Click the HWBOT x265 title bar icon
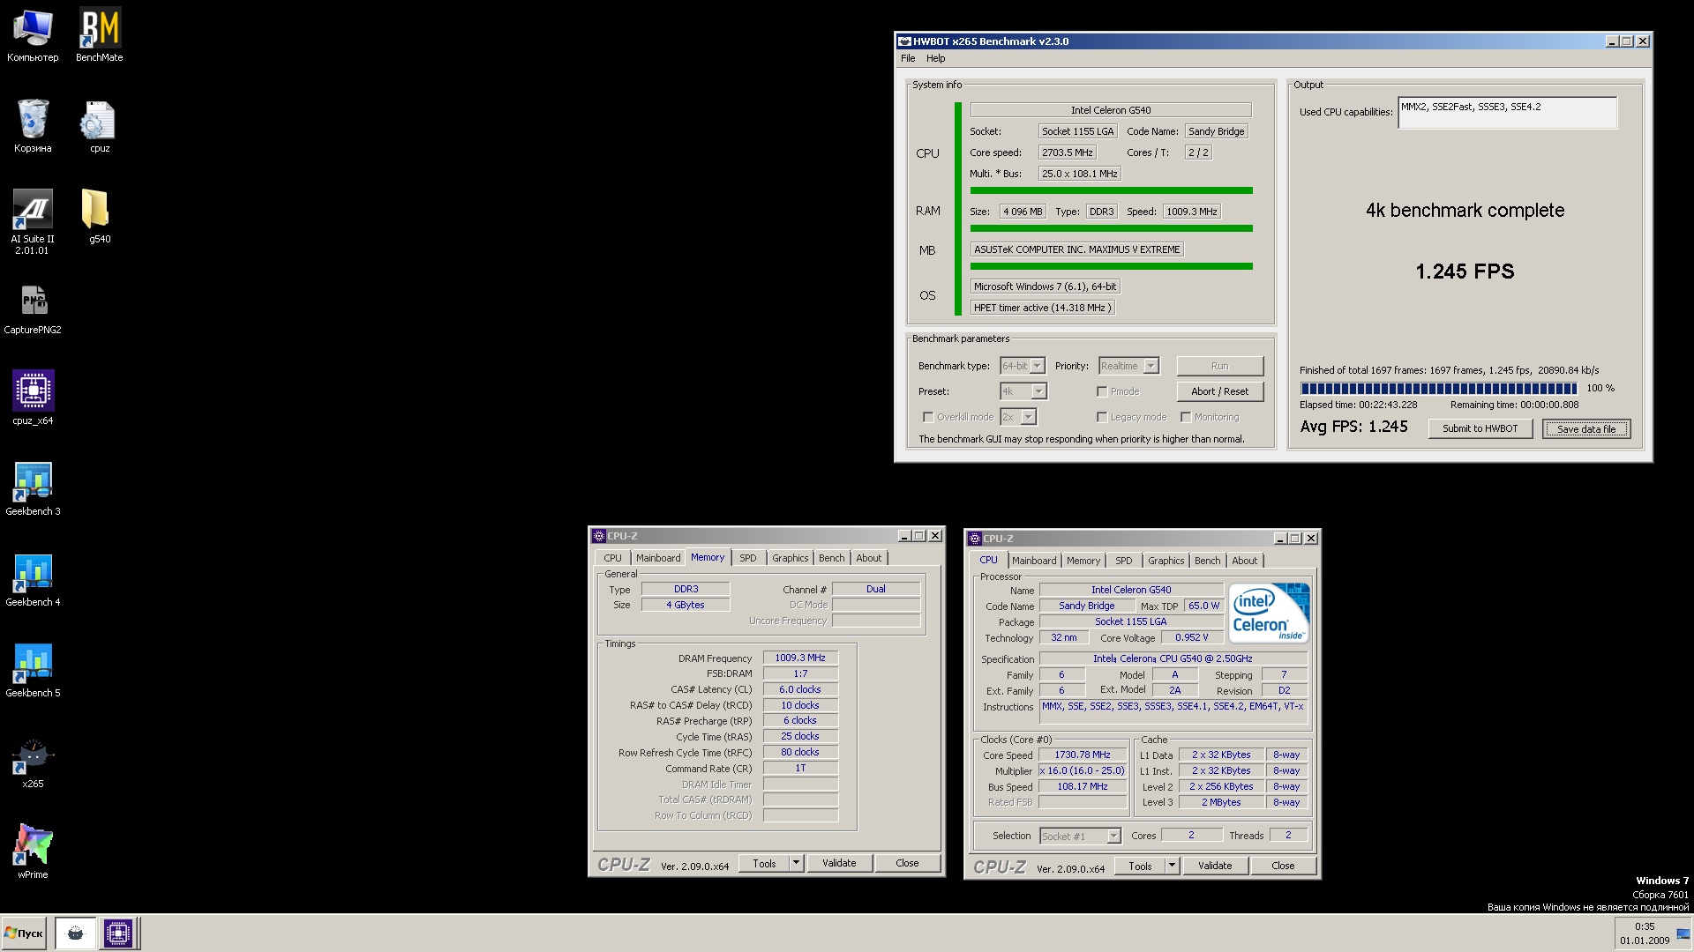Screen dimensions: 1694x952 [903, 41]
